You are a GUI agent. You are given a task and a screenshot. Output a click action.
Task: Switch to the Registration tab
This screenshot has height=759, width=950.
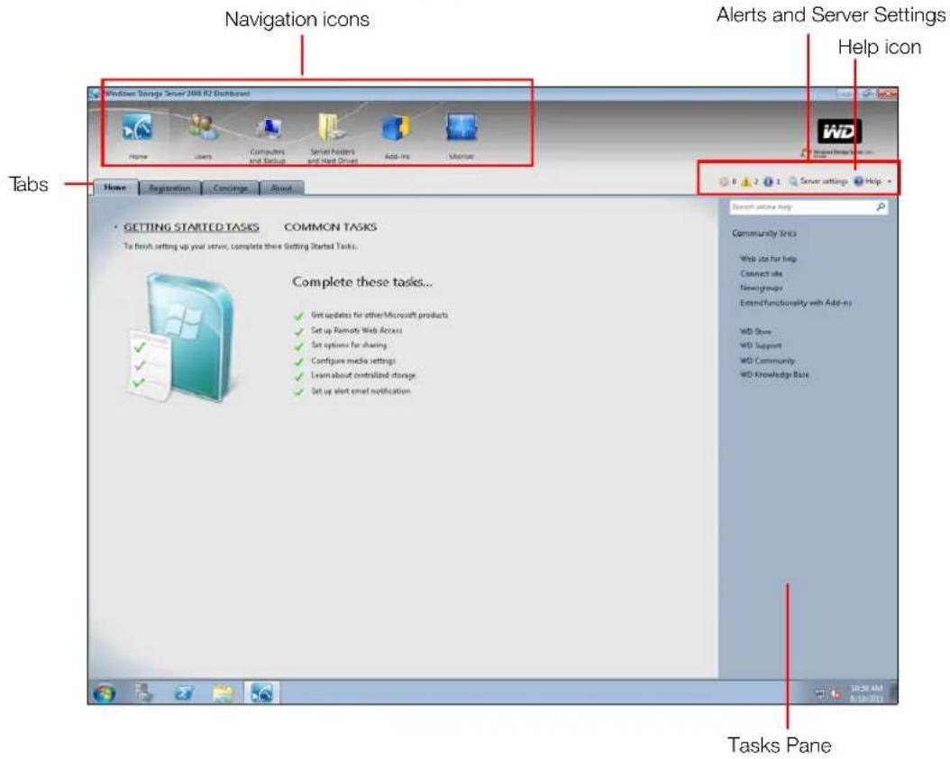tap(169, 187)
